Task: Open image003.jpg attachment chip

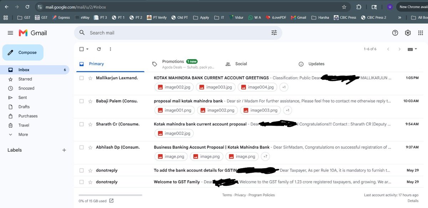Action: (215, 87)
